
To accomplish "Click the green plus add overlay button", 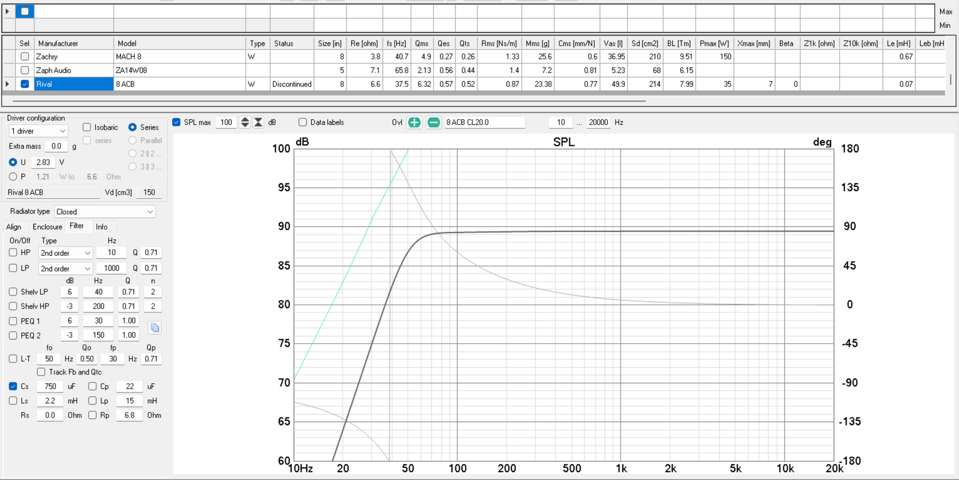I will pos(414,122).
